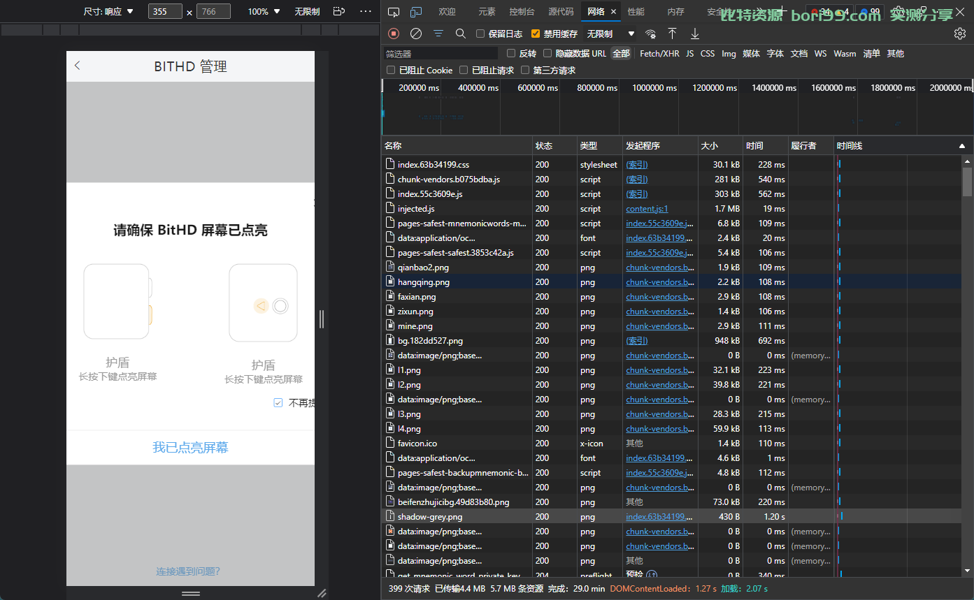Image resolution: width=974 pixels, height=600 pixels.
Task: Select the chunk-vendors.b075bdba.js request row
Action: (x=671, y=180)
